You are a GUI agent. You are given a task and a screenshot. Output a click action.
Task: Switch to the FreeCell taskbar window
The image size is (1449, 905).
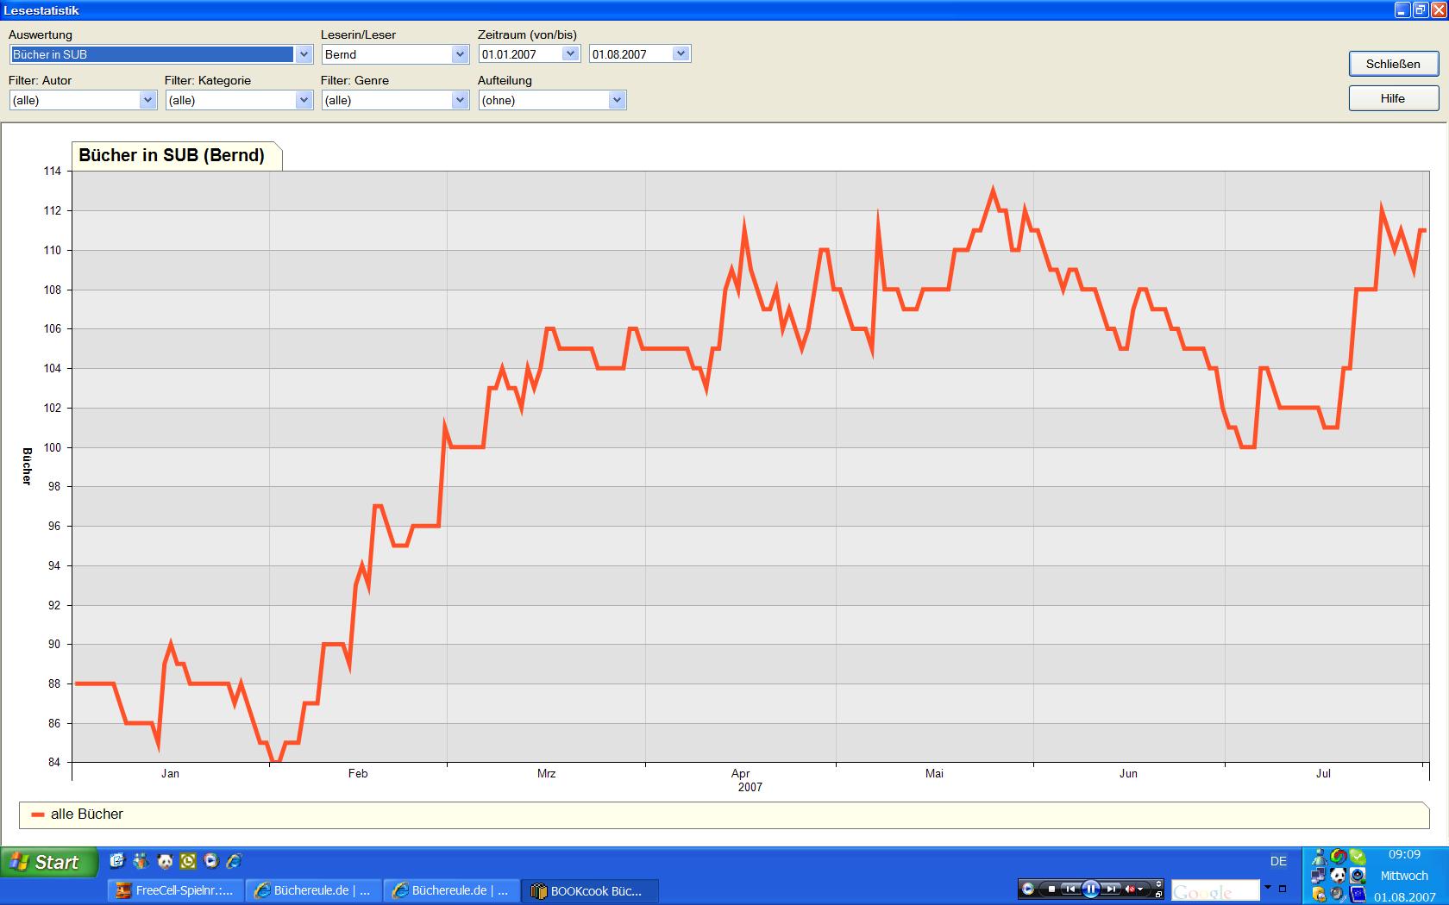pos(176,890)
